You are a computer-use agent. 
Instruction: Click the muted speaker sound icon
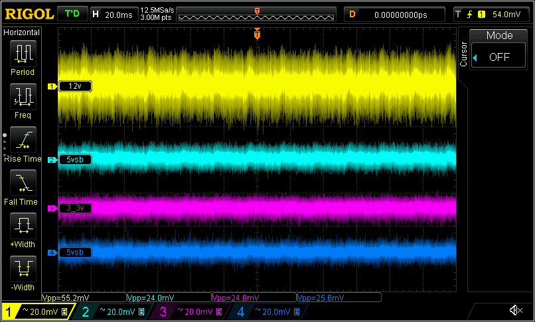point(516,310)
